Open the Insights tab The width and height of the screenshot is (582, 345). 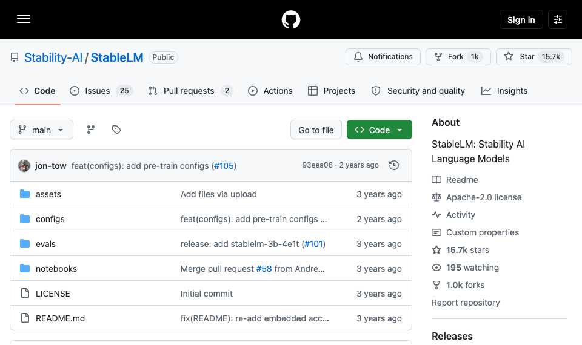(504, 91)
